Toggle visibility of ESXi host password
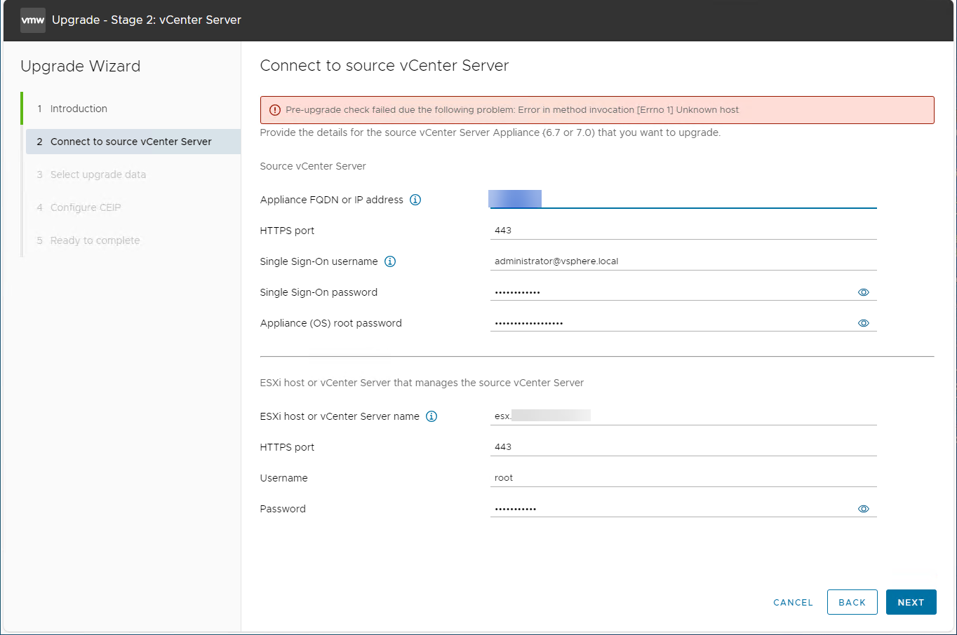This screenshot has height=635, width=957. 864,509
